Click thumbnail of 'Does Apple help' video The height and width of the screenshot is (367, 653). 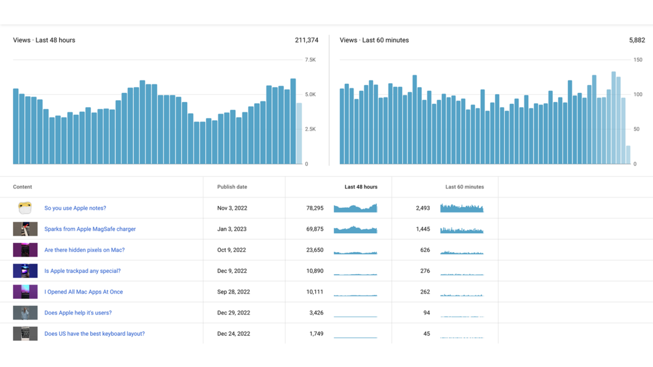[25, 313]
